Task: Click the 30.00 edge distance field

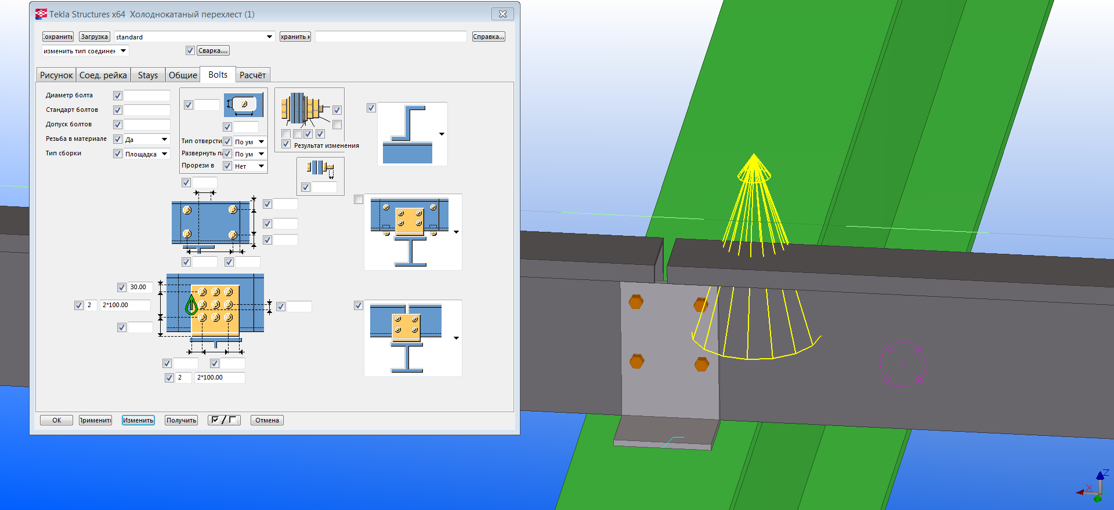Action: click(140, 287)
